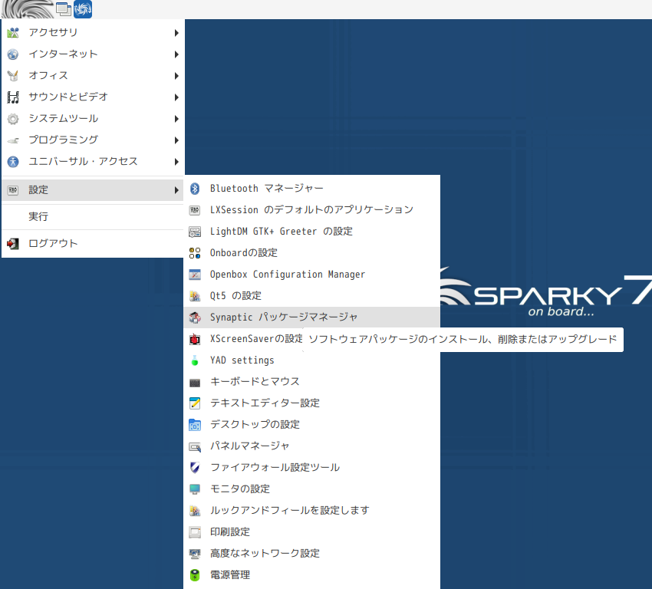Click the Bluetooth icon in submenu
Viewport: 652px width, 589px height.
click(195, 189)
